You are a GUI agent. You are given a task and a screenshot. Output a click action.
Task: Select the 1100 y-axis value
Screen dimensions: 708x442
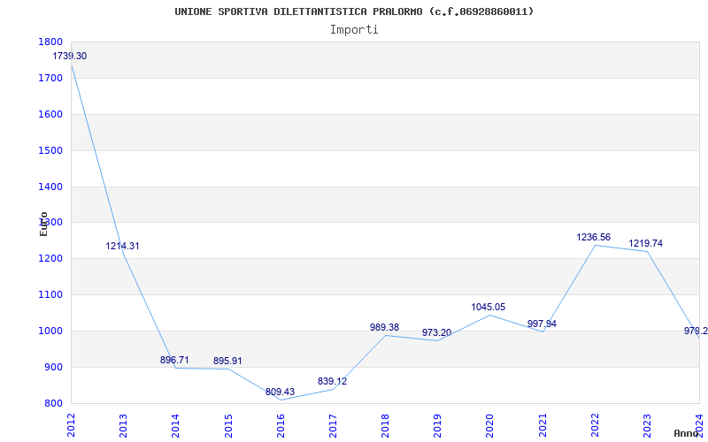click(49, 295)
